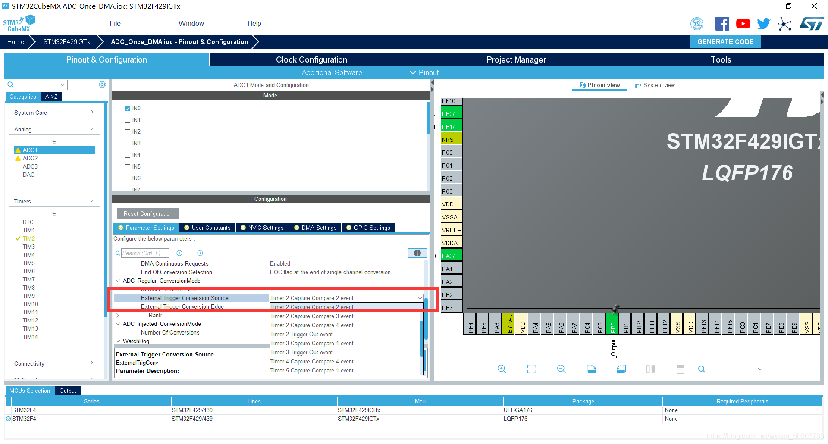Zoom out of the pinout view

click(x=561, y=369)
